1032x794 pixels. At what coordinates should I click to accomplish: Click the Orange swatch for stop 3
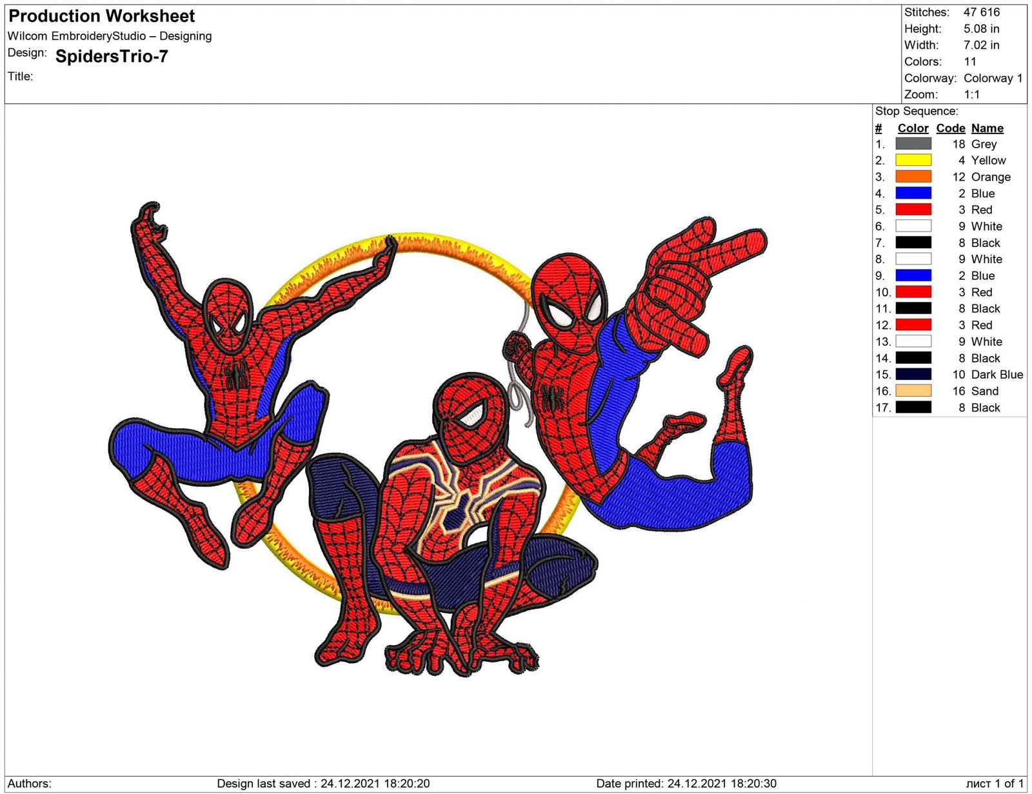[913, 177]
